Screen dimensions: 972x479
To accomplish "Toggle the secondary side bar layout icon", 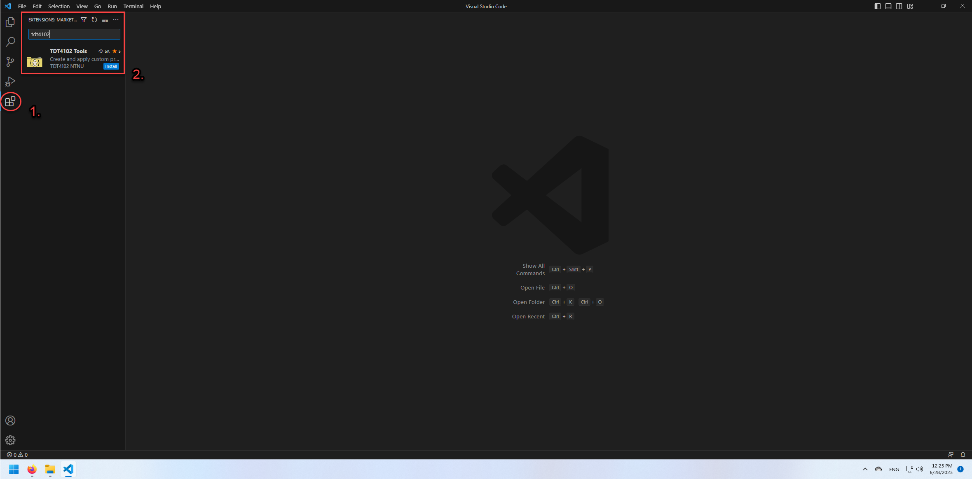I will tap(899, 6).
